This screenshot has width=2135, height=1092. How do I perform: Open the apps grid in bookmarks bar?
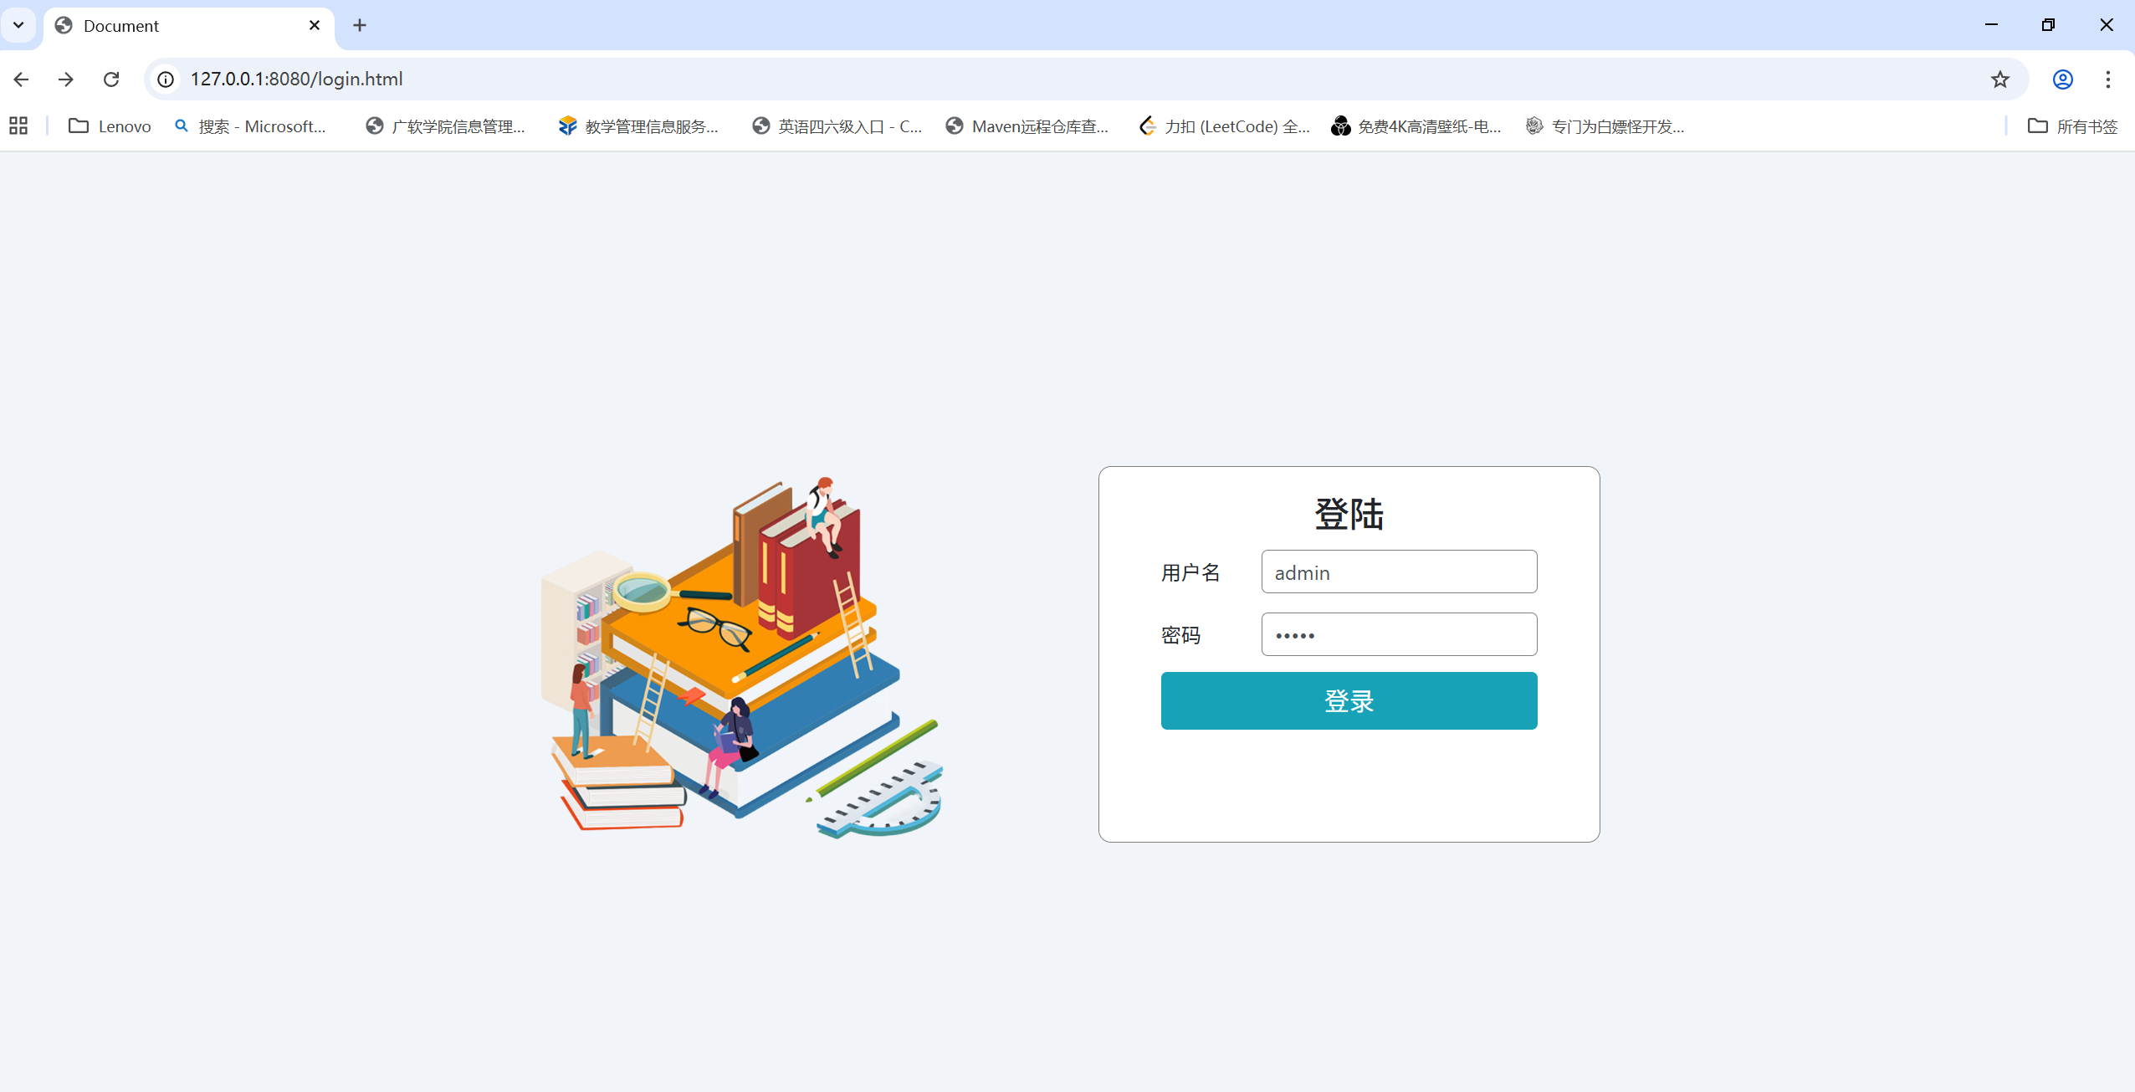(18, 126)
